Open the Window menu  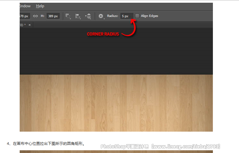click(x=25, y=6)
